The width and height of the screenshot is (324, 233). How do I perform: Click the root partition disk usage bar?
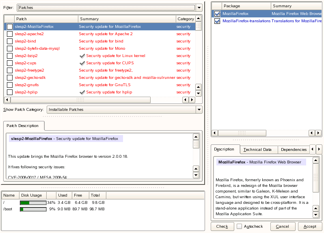pyautogui.click(x=33, y=203)
